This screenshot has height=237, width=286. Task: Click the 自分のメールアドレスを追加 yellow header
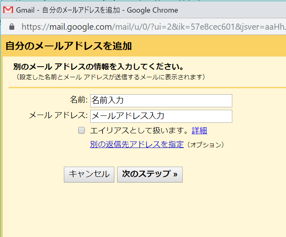(68, 46)
